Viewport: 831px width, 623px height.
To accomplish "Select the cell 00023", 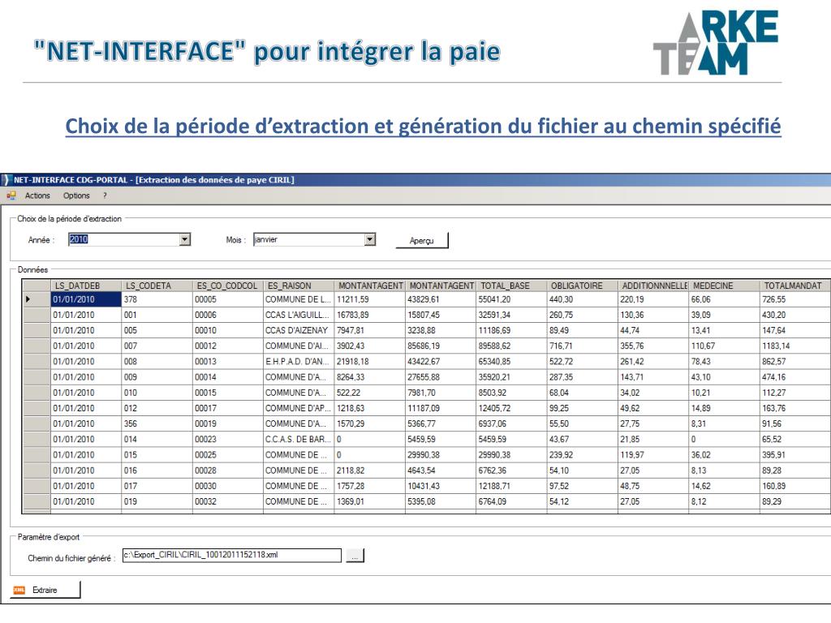I will (228, 439).
